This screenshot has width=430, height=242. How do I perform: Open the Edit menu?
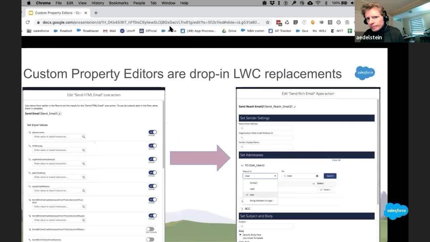tap(70, 3)
